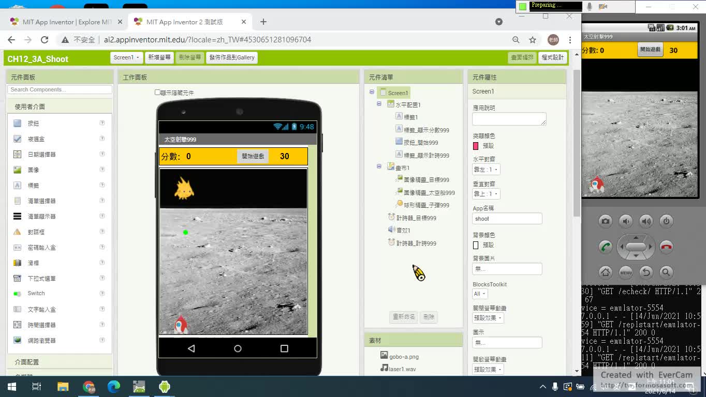Collapse the Screen1 node in component tree
The height and width of the screenshot is (397, 706).
pyautogui.click(x=372, y=92)
